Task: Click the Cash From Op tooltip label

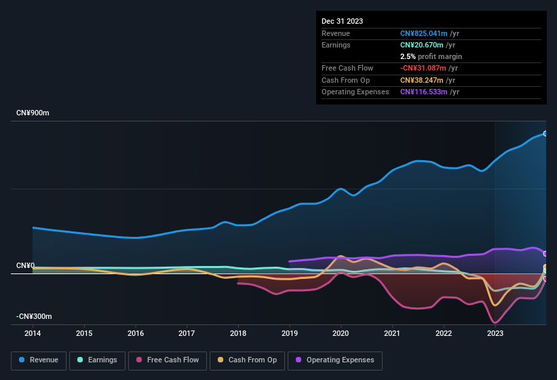Action: (x=345, y=80)
